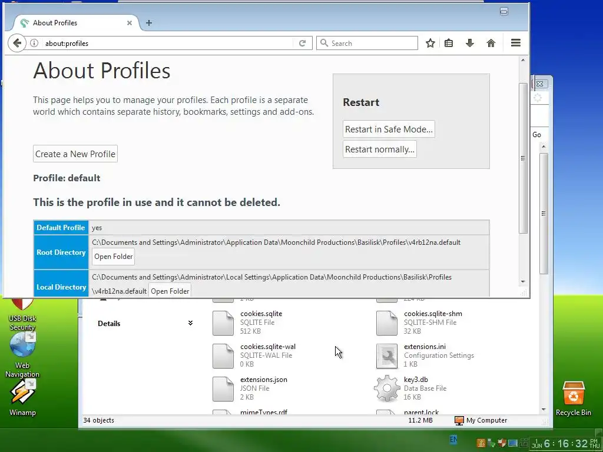Click Create a New Profile button
Screen dimensions: 603x452
(x=75, y=154)
